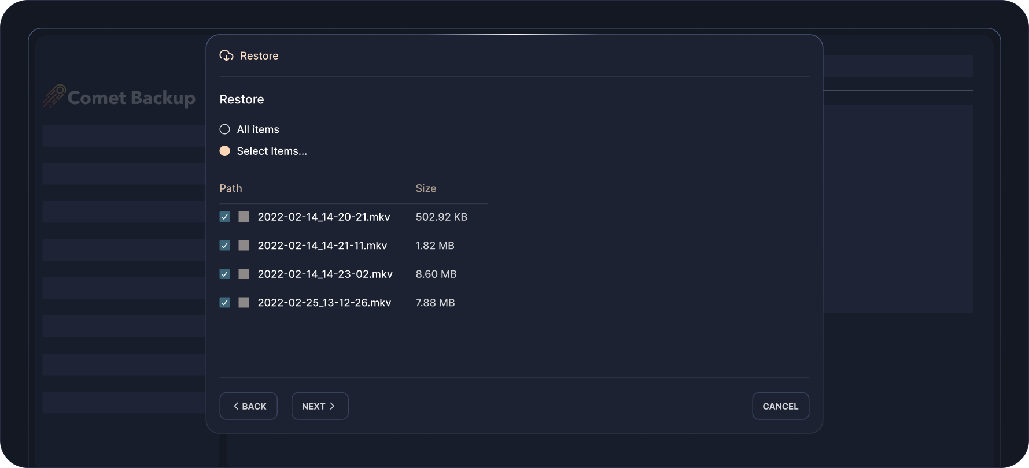Click the Comet Backup rocket logo

click(54, 96)
